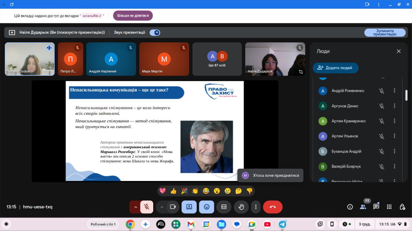Toggle the presentation audio switch

point(155,32)
